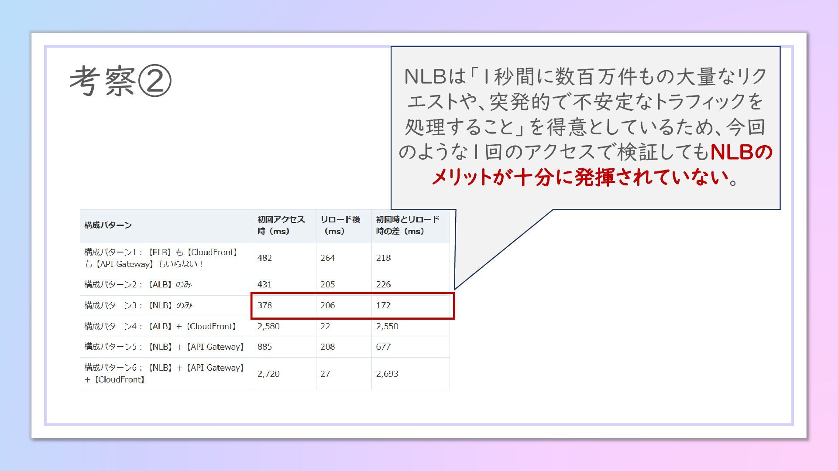The image size is (838, 471).
Task: Select the 構成パターン2 ALB のみ row label
Action: [x=138, y=284]
